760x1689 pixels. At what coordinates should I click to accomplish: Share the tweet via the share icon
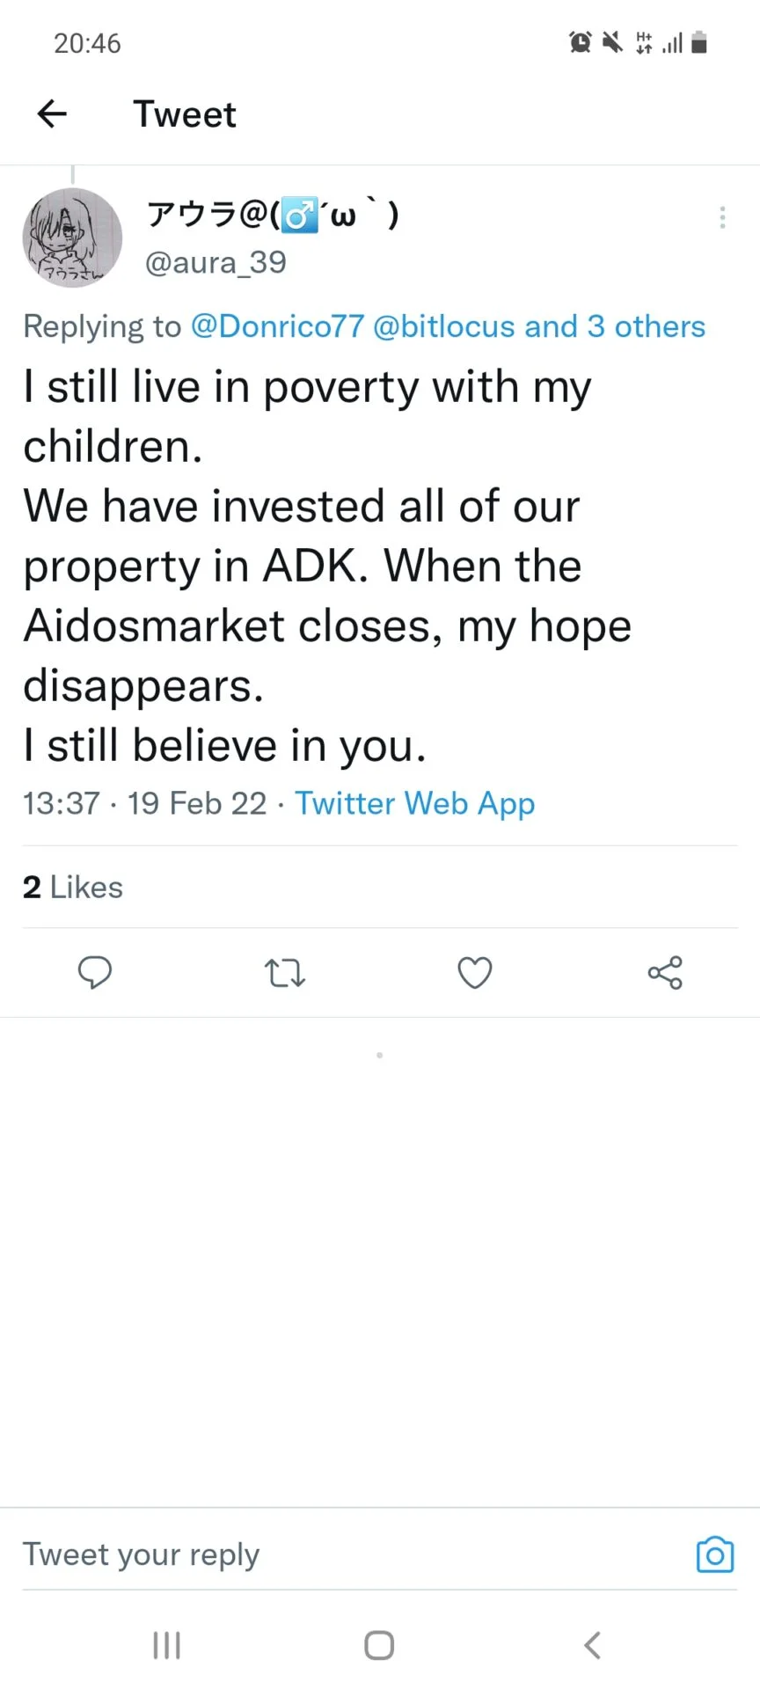click(664, 973)
